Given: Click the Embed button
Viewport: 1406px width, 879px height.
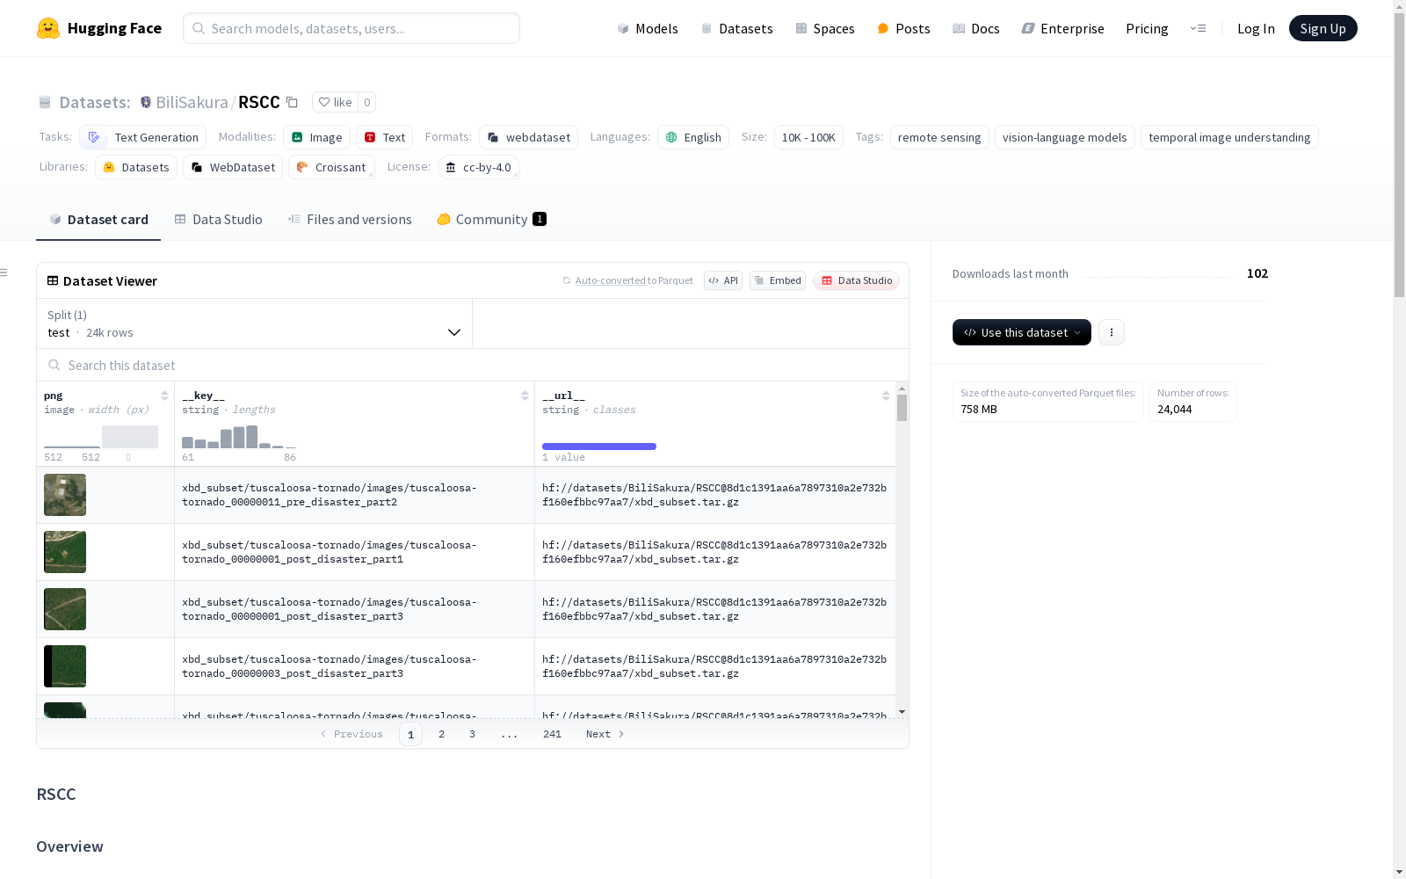Looking at the screenshot, I should [x=778, y=280].
